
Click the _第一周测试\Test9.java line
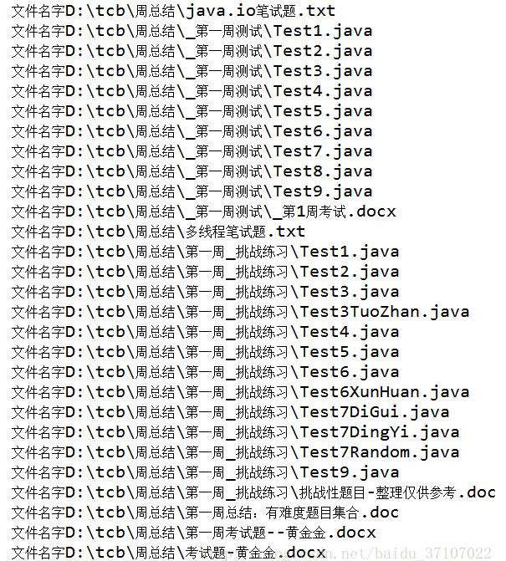pyautogui.click(x=192, y=191)
